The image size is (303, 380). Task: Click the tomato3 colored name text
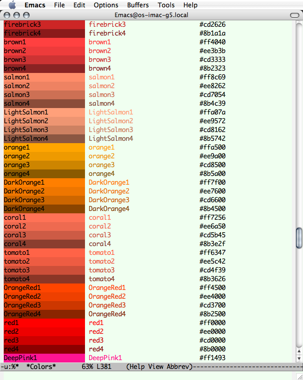click(102, 270)
